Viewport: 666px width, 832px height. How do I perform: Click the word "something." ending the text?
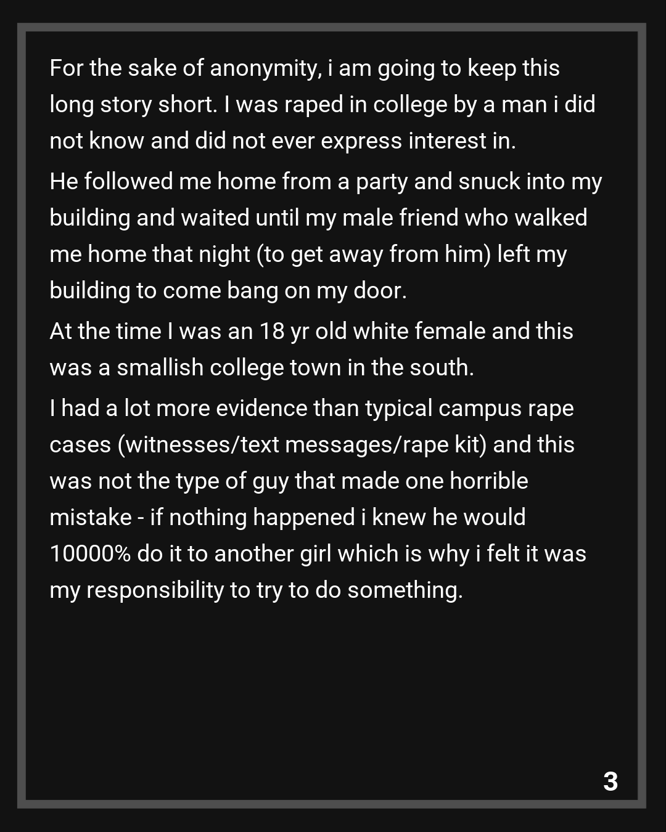click(405, 590)
